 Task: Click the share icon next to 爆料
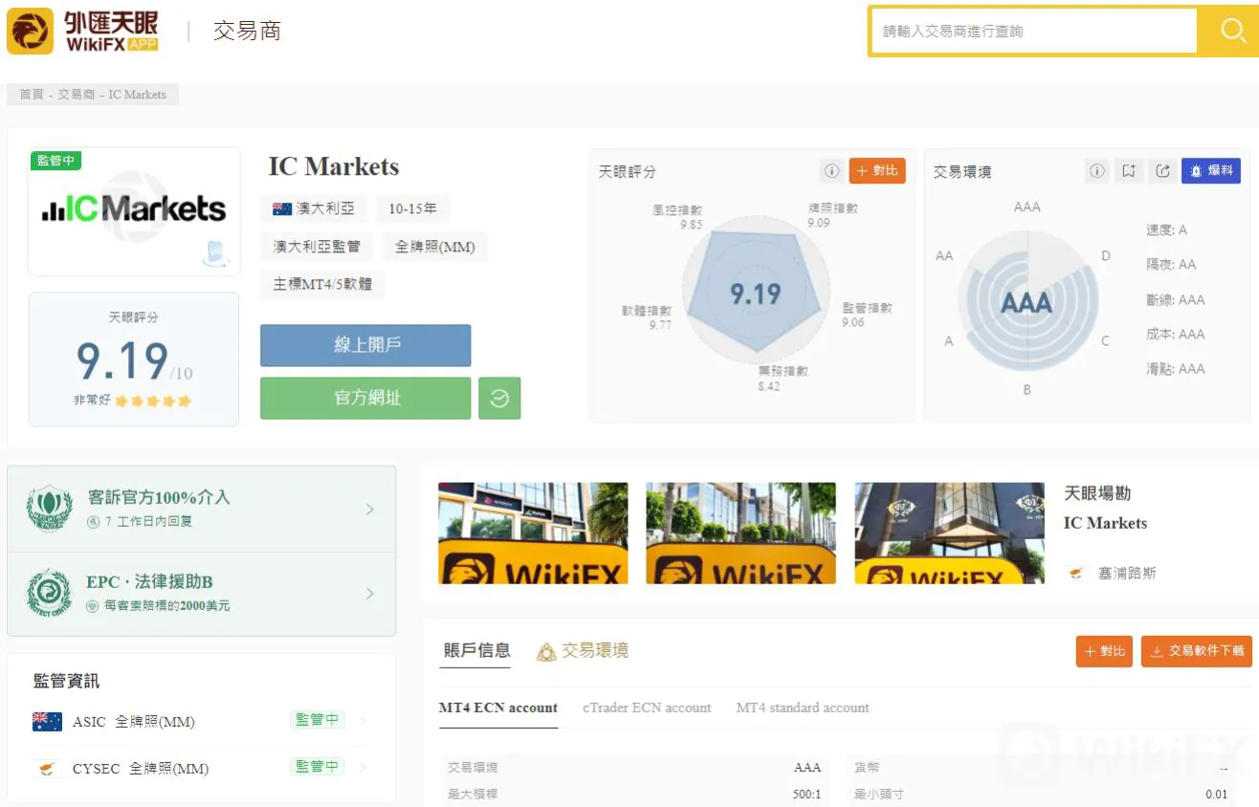click(x=1162, y=171)
